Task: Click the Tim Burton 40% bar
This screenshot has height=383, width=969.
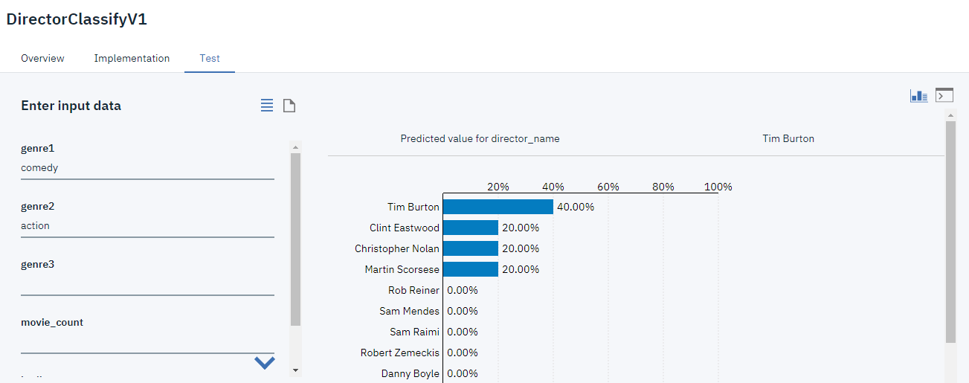Action: [498, 207]
